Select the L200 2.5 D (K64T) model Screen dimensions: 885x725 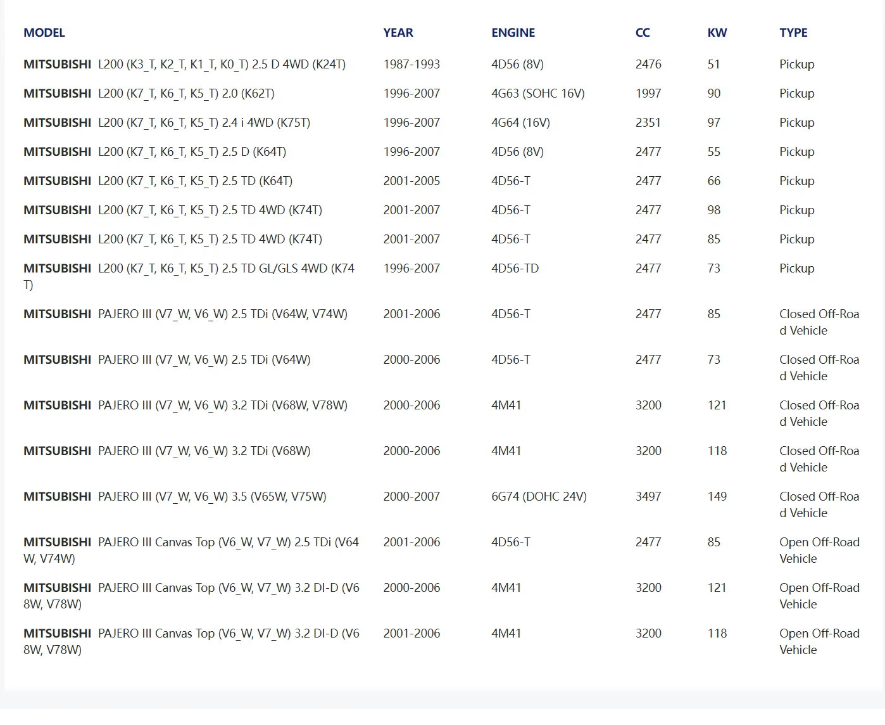155,151
